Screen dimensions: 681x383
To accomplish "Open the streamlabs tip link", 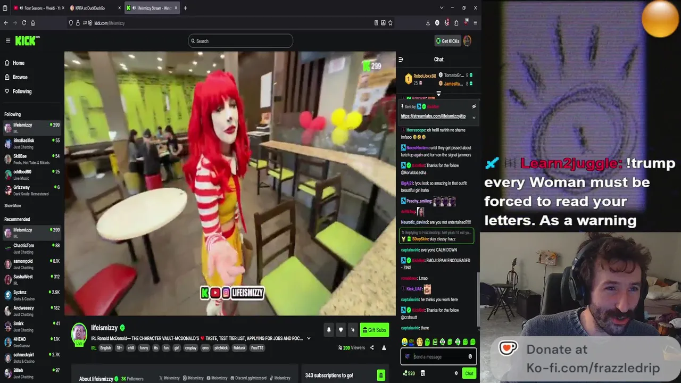I will point(433,116).
